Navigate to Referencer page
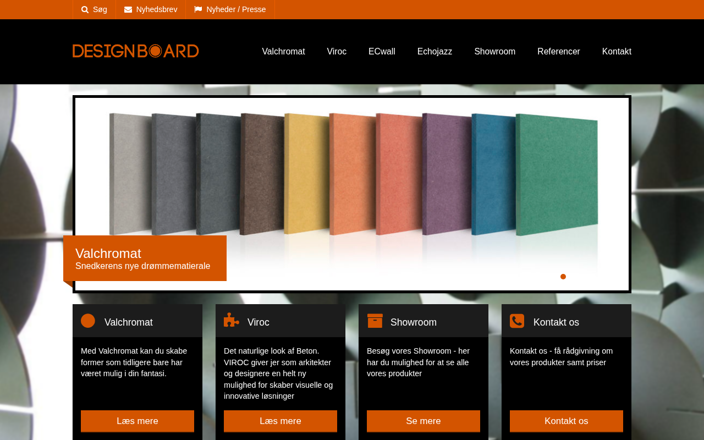The image size is (704, 440). (x=558, y=52)
